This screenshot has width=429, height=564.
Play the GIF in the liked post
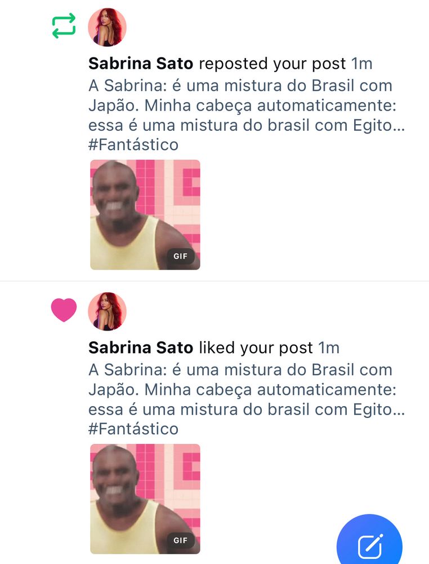(145, 499)
